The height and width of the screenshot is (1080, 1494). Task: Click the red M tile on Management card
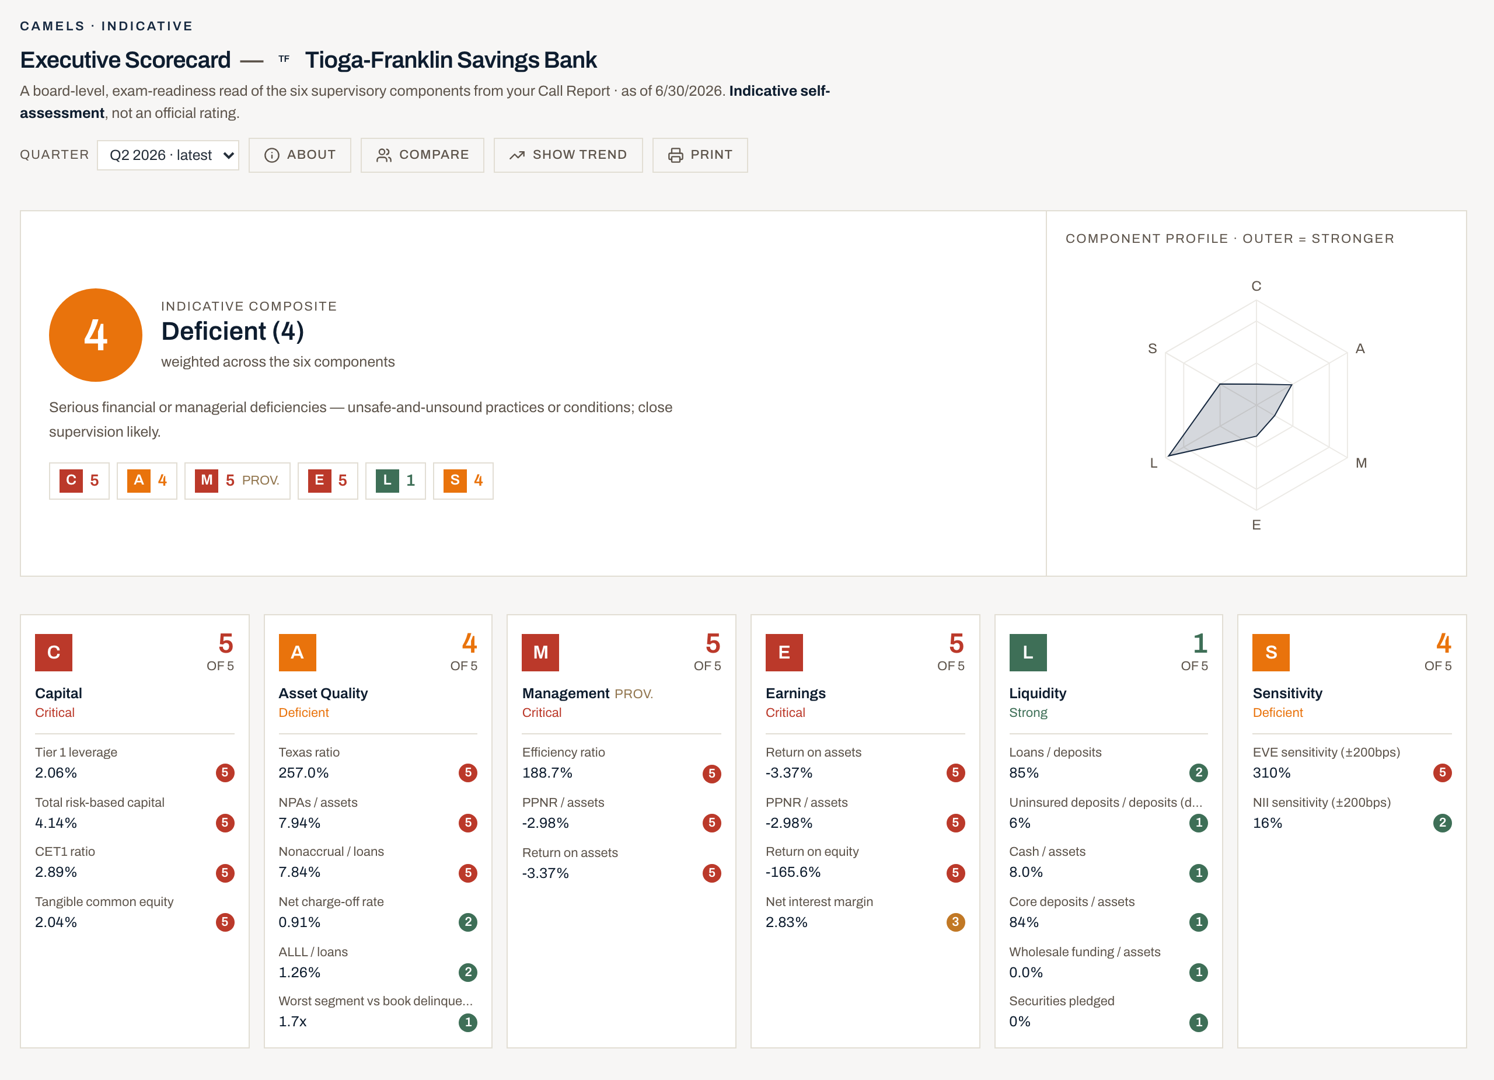[x=540, y=652]
